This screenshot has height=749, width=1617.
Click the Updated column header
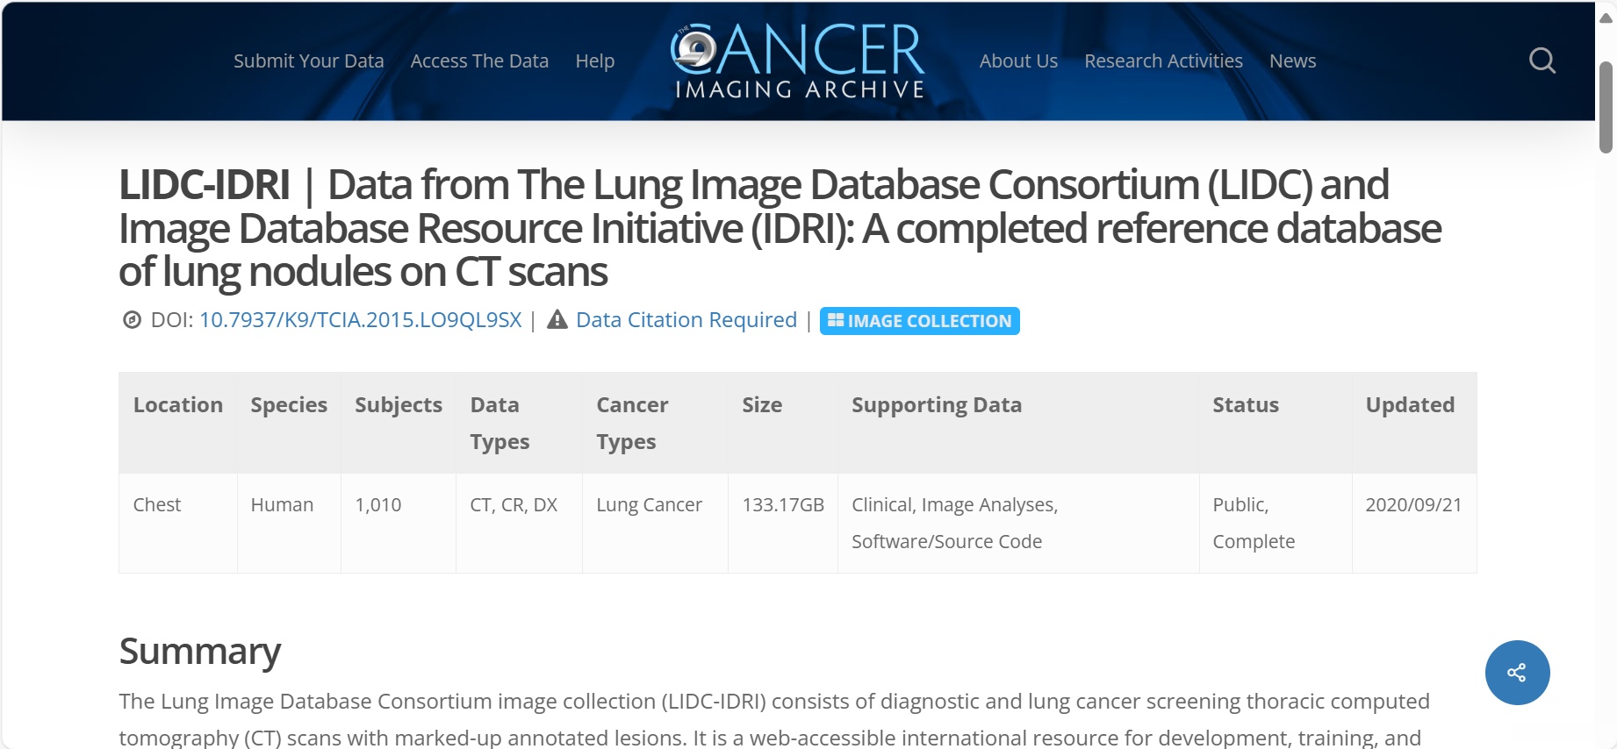point(1410,405)
